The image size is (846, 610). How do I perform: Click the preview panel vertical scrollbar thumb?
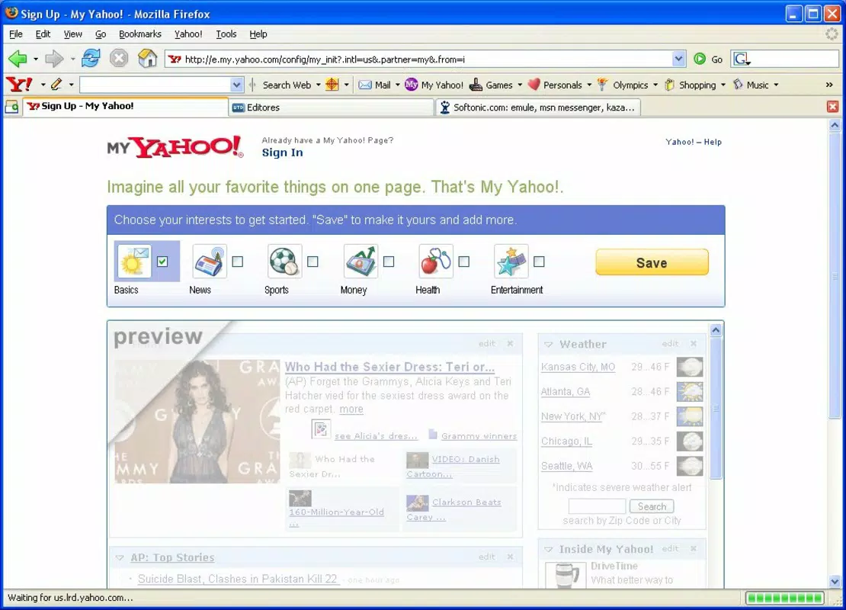tap(716, 408)
